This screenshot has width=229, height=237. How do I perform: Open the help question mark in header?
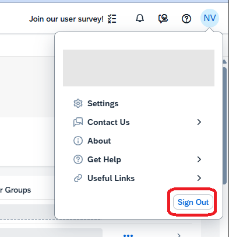tap(186, 19)
